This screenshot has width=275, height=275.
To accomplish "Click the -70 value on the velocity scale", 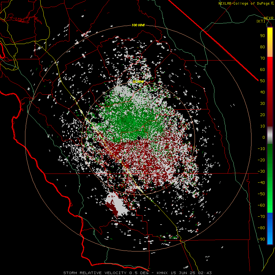I will click(x=261, y=217).
